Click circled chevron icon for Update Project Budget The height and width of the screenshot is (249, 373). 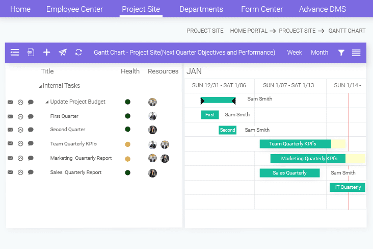pyautogui.click(x=20, y=103)
